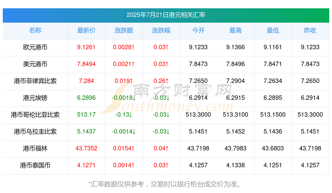Select the 名称 column header
This screenshot has height=193, width=332.
(x=35, y=30)
